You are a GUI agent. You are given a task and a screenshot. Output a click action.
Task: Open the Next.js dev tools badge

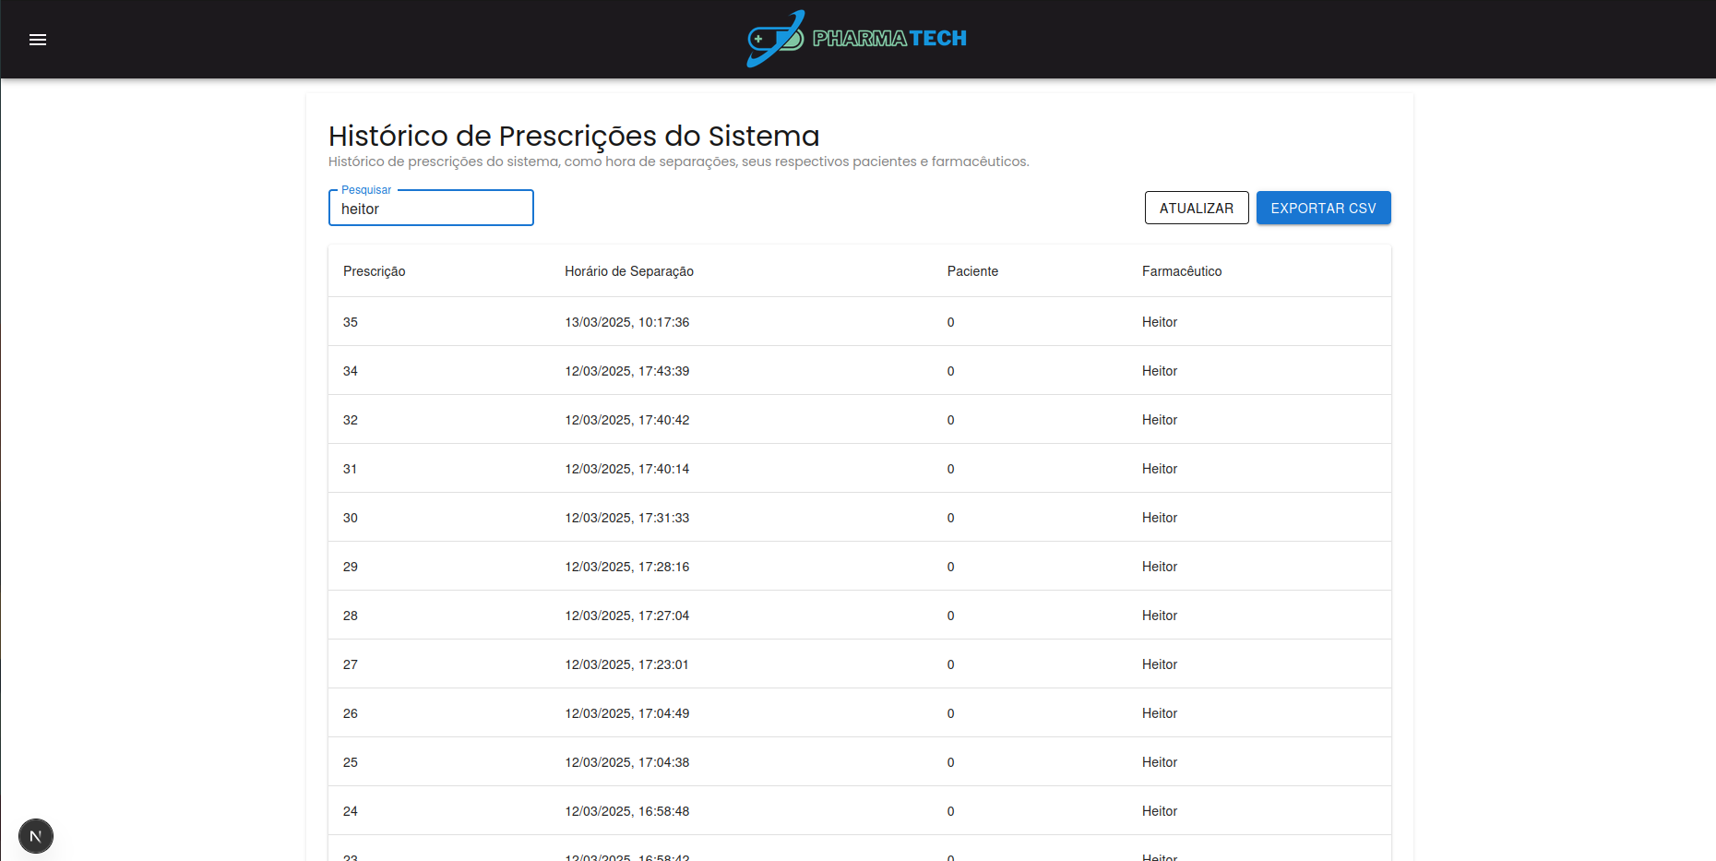coord(36,836)
